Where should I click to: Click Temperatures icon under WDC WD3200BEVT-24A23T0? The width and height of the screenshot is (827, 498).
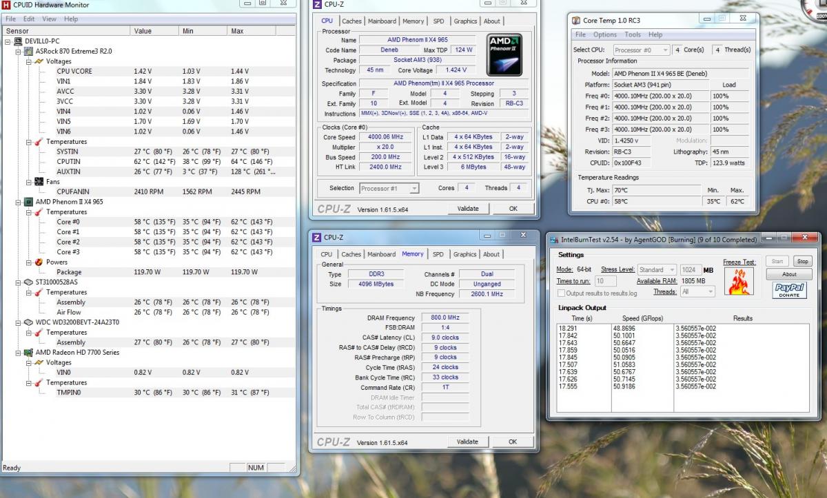coord(39,333)
